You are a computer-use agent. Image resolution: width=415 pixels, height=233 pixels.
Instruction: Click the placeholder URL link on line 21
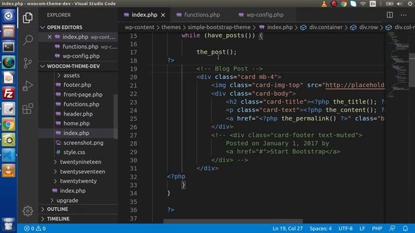355,85
